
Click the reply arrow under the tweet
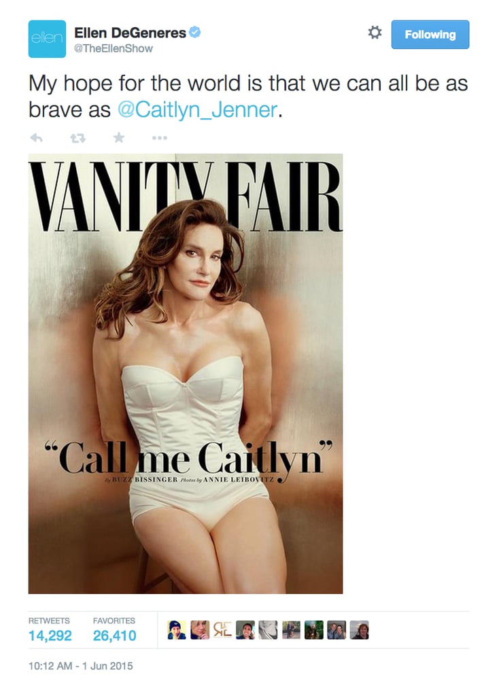(37, 138)
